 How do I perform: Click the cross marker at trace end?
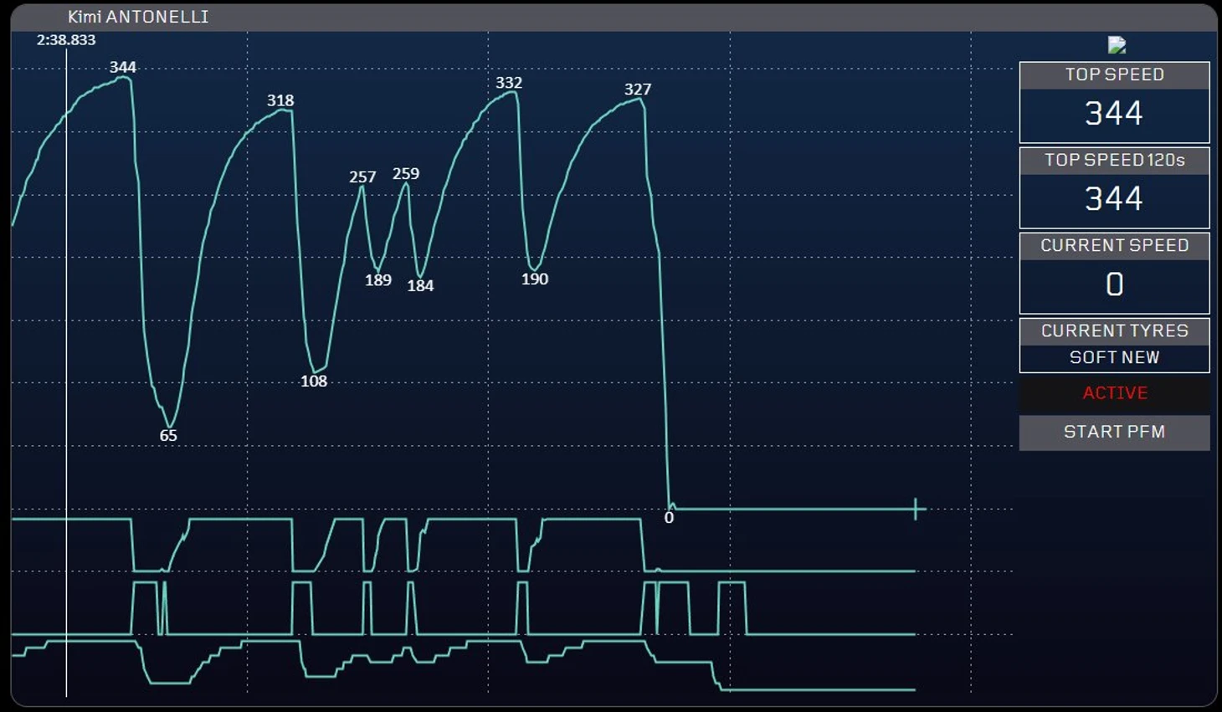click(916, 509)
